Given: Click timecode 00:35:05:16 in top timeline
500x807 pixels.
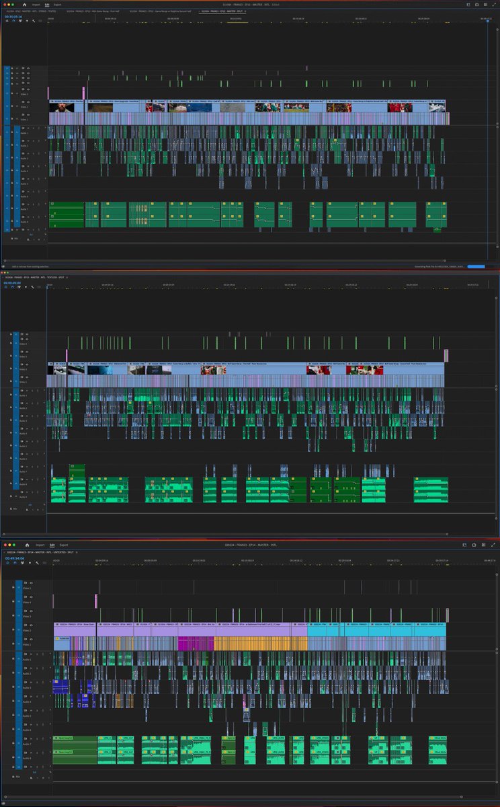Looking at the screenshot, I should coord(13,16).
